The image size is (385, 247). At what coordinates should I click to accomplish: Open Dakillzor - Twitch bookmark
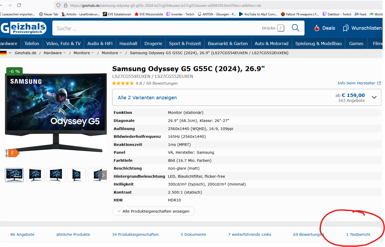(337, 14)
